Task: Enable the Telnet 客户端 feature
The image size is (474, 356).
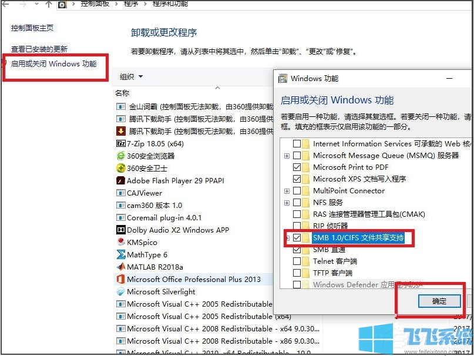Action: 296,261
